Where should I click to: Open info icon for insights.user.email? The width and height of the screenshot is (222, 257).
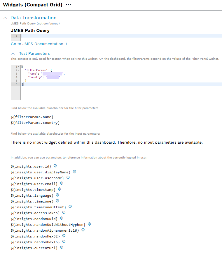[x=62, y=184]
